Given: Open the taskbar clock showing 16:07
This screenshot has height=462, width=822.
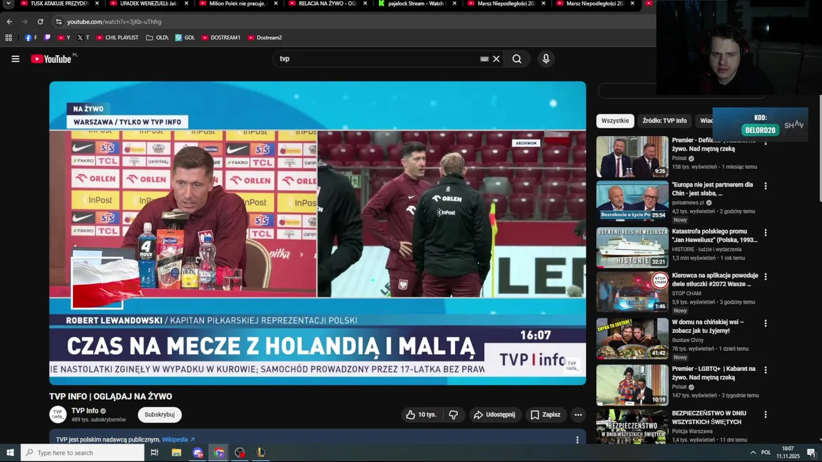Looking at the screenshot, I should point(788,452).
